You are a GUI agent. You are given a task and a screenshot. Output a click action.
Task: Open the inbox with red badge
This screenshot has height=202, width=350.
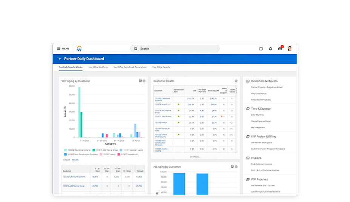(280, 49)
